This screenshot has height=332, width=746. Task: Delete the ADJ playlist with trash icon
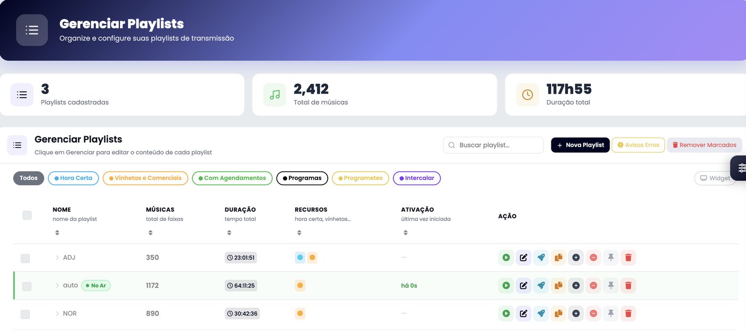(x=628, y=258)
